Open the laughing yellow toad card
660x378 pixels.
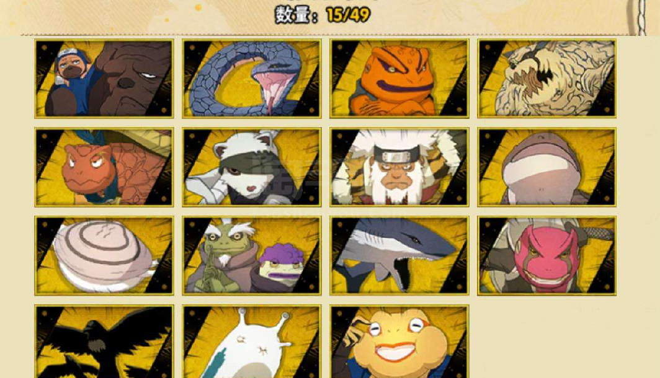[399, 341]
